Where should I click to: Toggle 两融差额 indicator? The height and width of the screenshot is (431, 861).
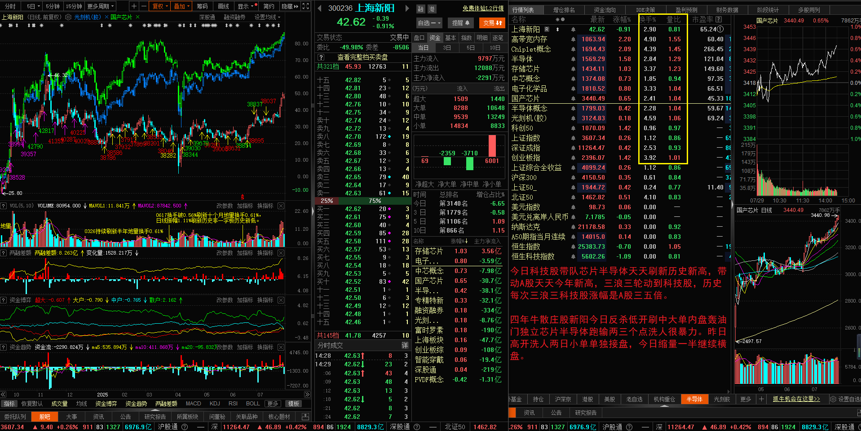pyautogui.click(x=166, y=404)
